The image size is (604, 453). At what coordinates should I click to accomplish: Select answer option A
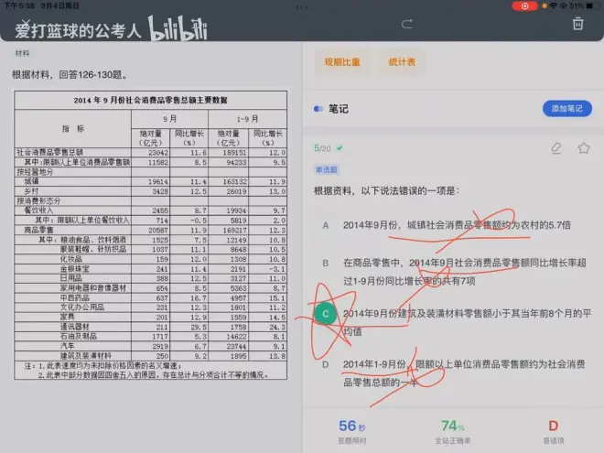326,225
